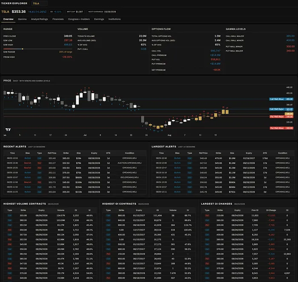Switch to the Financials tab

tap(58, 19)
